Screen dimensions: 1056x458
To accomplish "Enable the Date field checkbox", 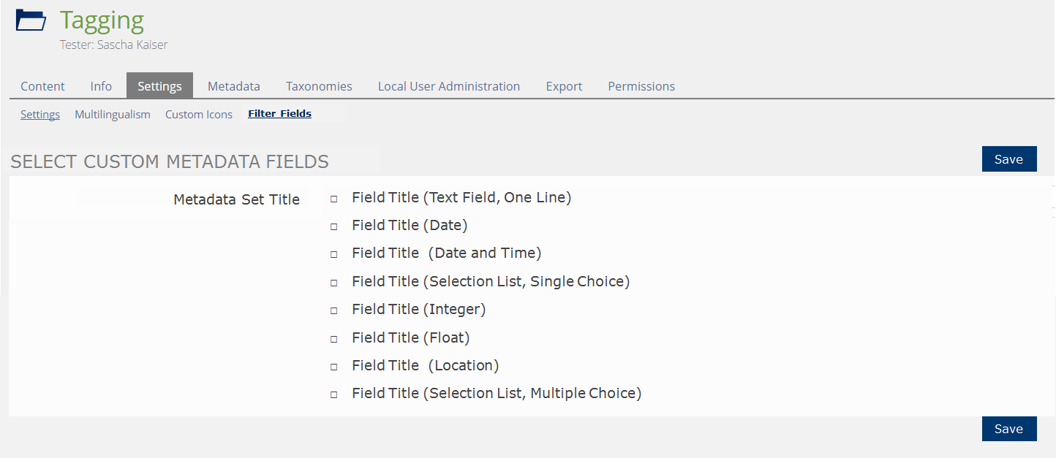I will click(x=333, y=226).
